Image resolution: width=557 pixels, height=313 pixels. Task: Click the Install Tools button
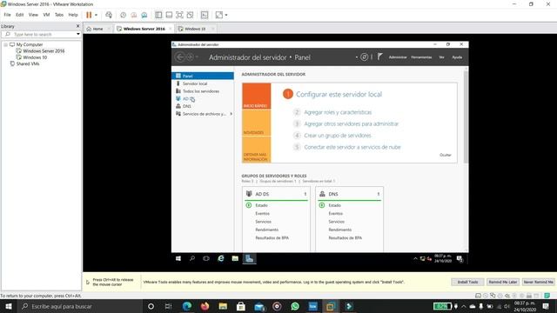467,282
